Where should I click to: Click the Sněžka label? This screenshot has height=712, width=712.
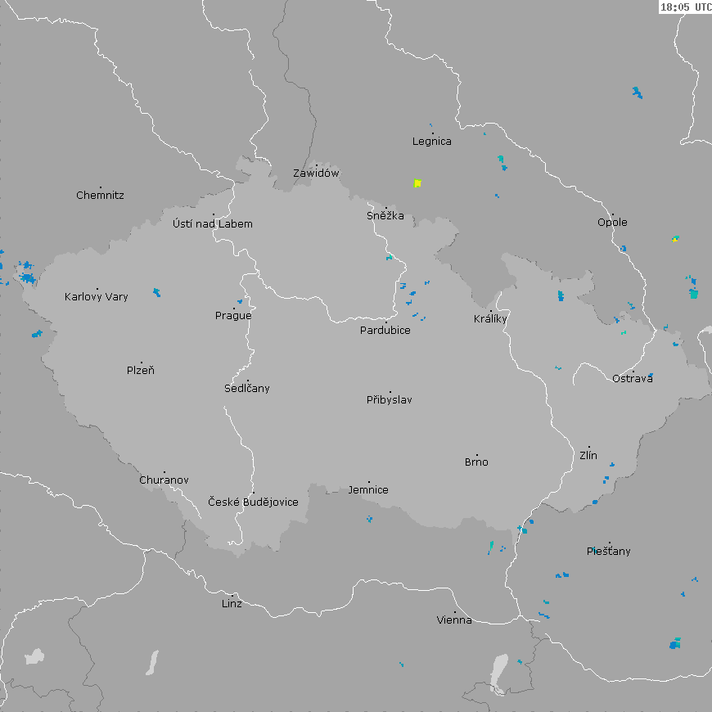pyautogui.click(x=385, y=216)
